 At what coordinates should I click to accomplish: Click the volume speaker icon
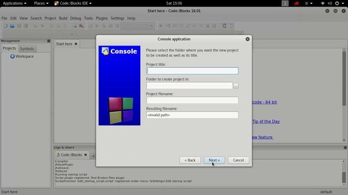(330, 3)
